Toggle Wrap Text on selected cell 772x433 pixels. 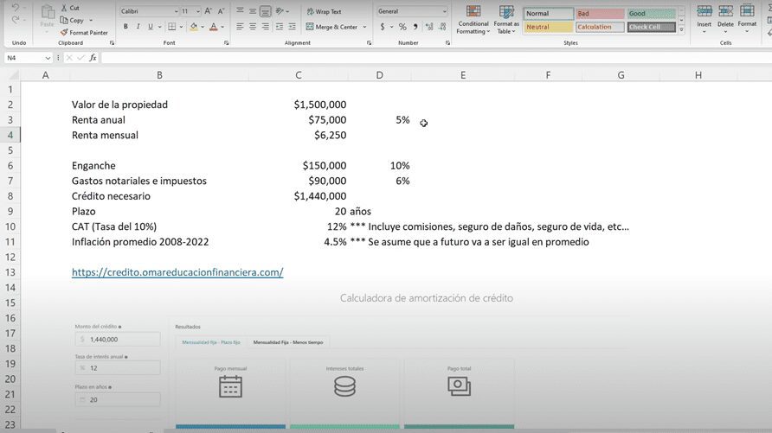[323, 12]
